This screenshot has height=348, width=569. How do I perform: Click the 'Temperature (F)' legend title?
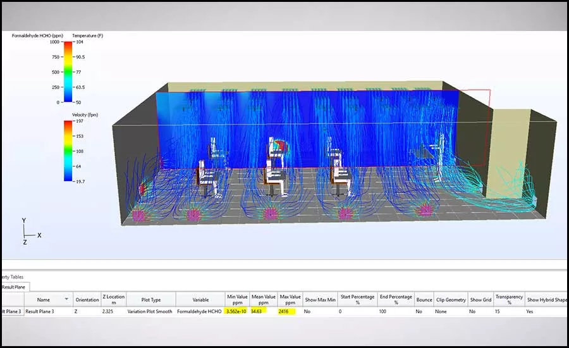[x=87, y=35]
